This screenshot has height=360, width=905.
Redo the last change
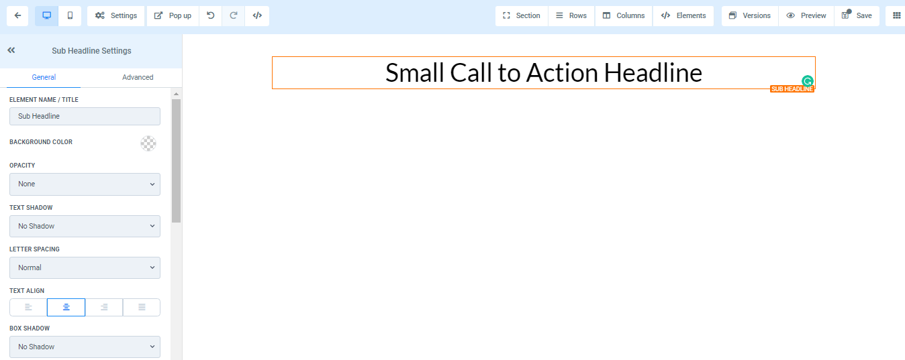[x=234, y=15]
